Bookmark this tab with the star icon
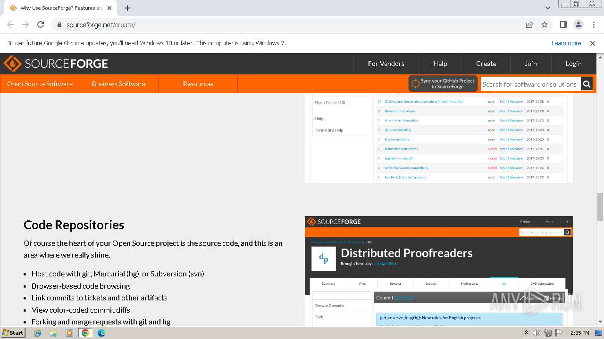The image size is (604, 339). pos(545,25)
